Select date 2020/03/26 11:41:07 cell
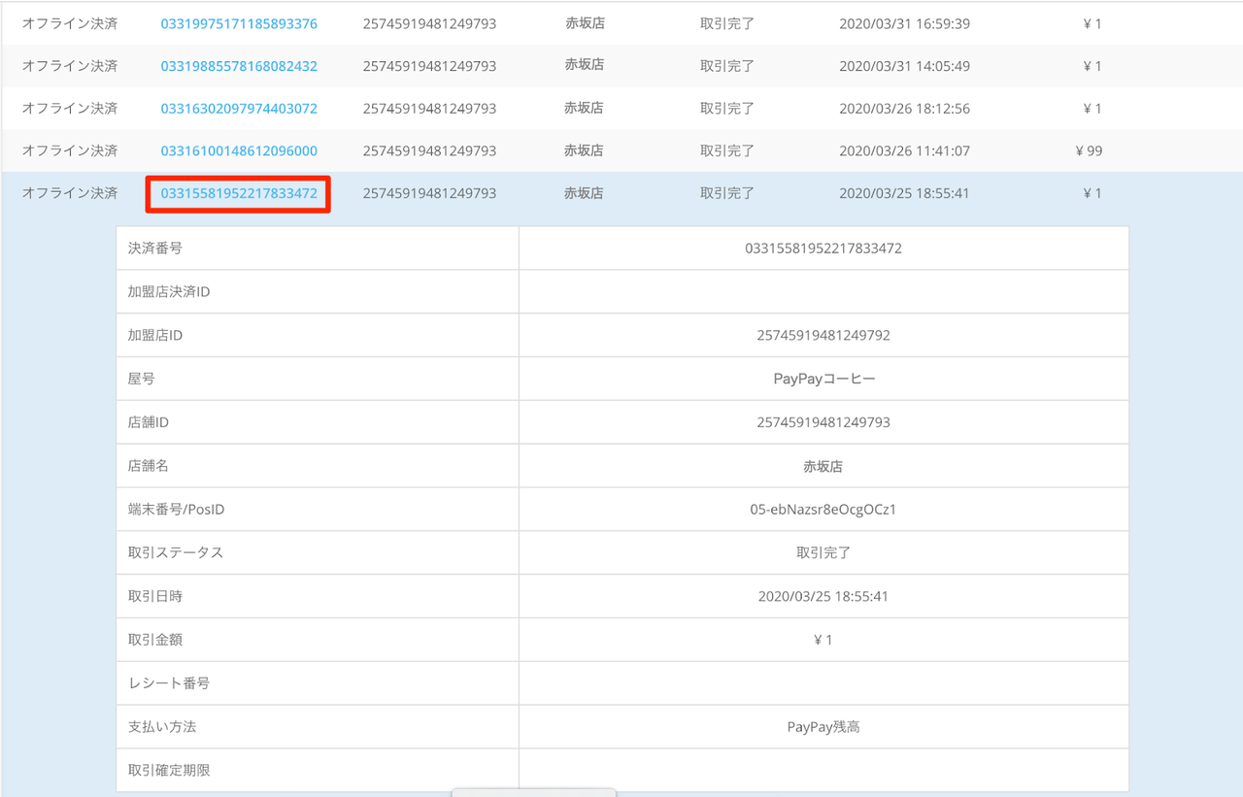The width and height of the screenshot is (1243, 797). click(904, 150)
